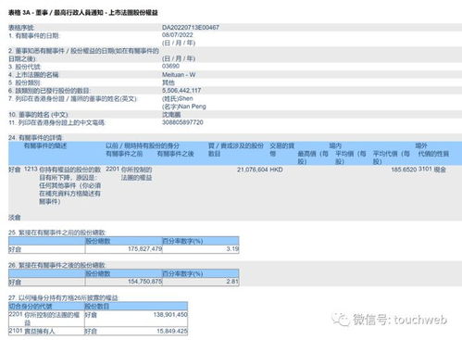Click column header '有關事件之前'
462x340 pixels.
[124, 154]
